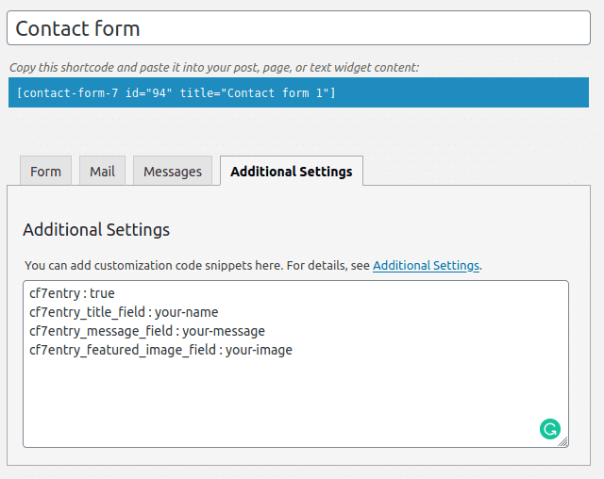Click inside the additional settings textarea
This screenshot has width=604, height=479.
click(x=295, y=364)
